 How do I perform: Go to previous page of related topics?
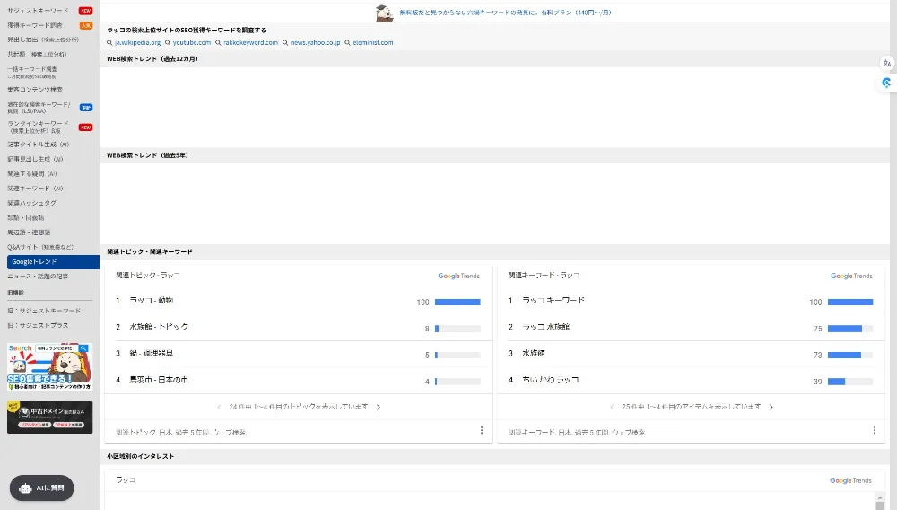point(219,407)
